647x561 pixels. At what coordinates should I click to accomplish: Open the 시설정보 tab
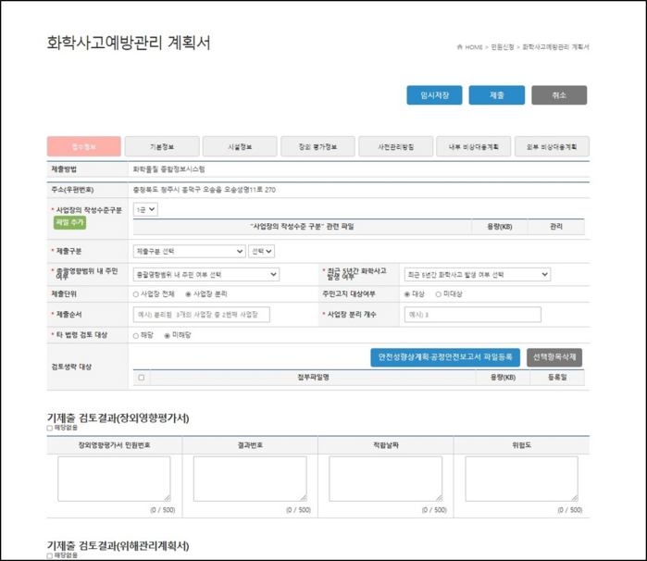tap(240, 146)
